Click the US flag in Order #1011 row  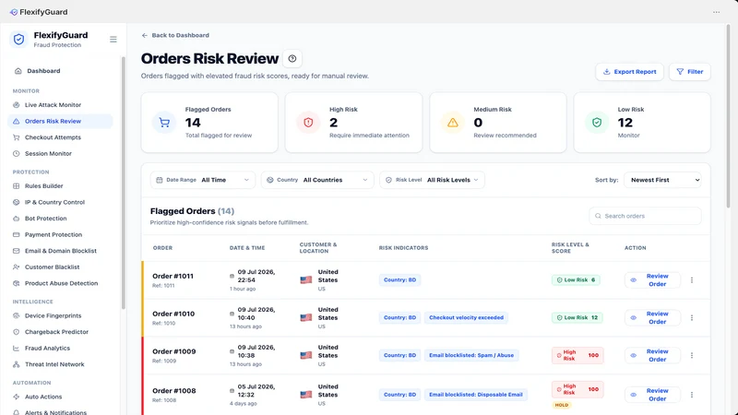[x=306, y=280]
